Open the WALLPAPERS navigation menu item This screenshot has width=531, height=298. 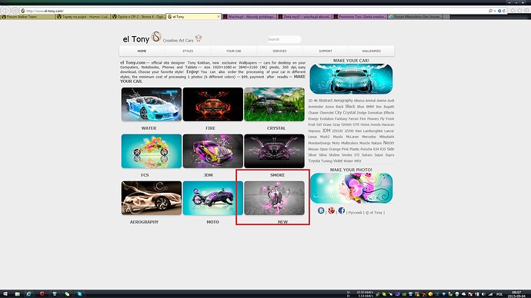point(372,51)
